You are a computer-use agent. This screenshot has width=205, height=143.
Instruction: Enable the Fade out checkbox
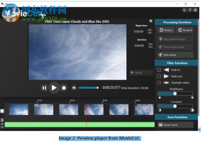coord(159,76)
